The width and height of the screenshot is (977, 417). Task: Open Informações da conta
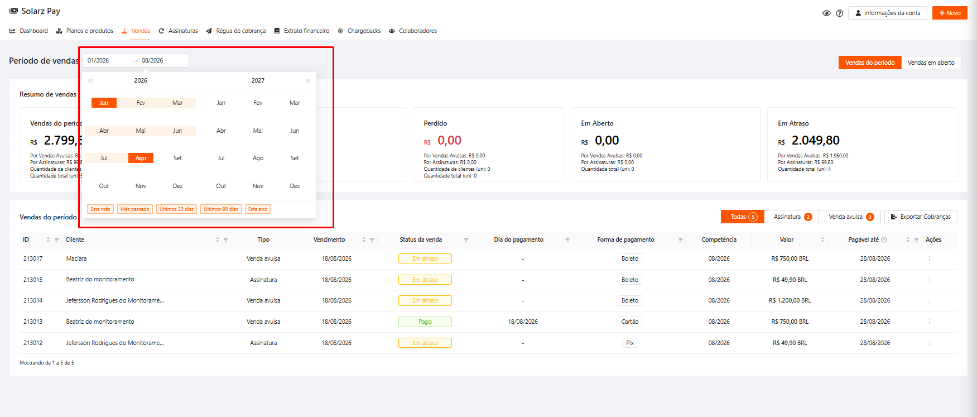[x=888, y=13]
